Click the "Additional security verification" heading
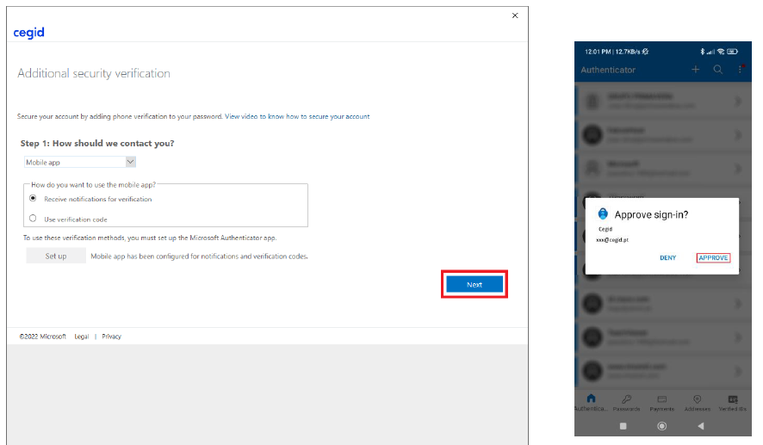 coord(94,73)
